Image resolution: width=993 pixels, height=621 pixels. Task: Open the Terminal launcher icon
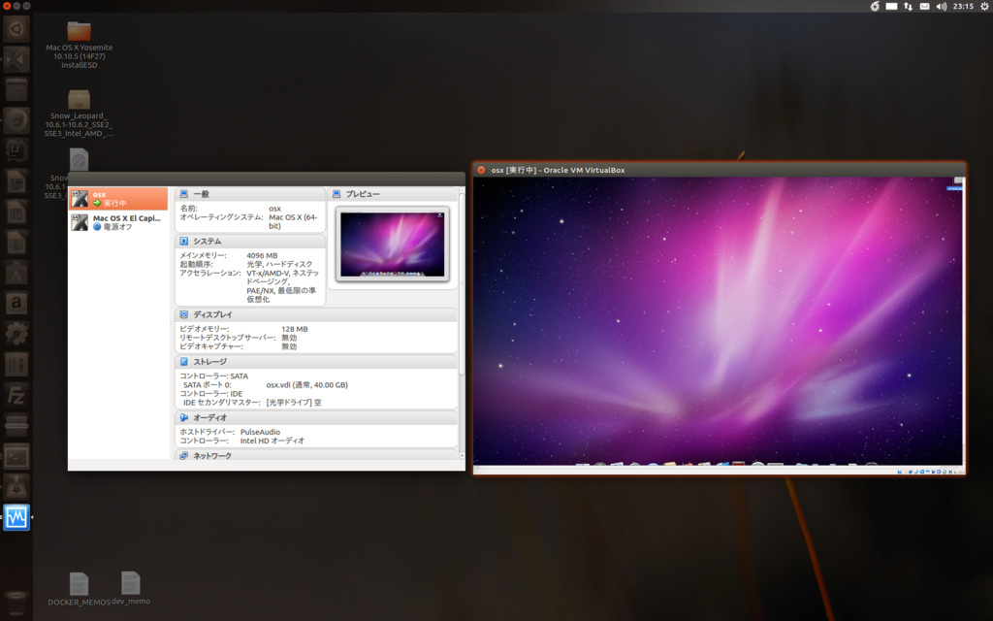pos(16,457)
